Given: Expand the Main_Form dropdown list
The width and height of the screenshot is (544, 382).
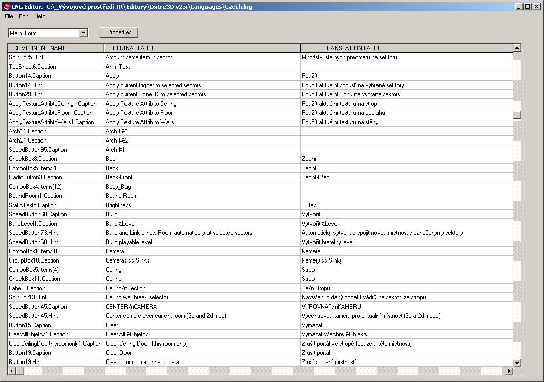Looking at the screenshot, I should [x=83, y=33].
